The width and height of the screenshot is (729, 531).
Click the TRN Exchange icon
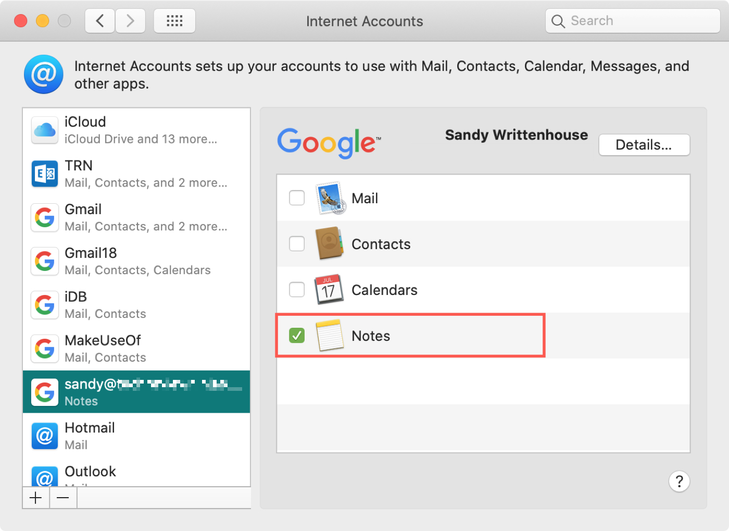pyautogui.click(x=45, y=174)
